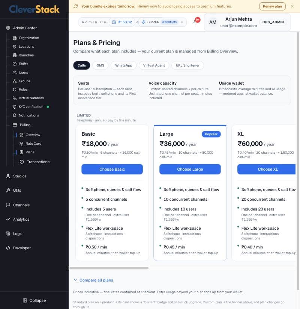Click the Popular badge on Large plan
The height and width of the screenshot is (309, 300).
pyautogui.click(x=211, y=134)
